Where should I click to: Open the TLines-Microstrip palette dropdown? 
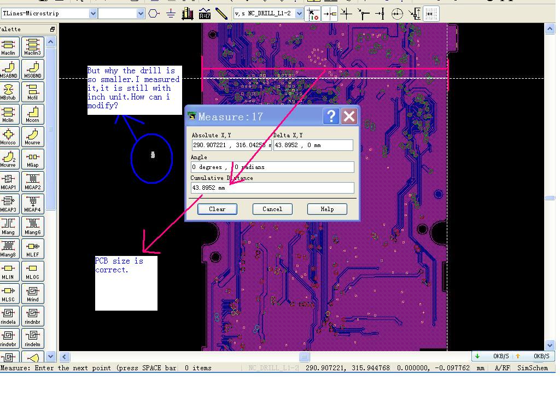click(x=93, y=14)
